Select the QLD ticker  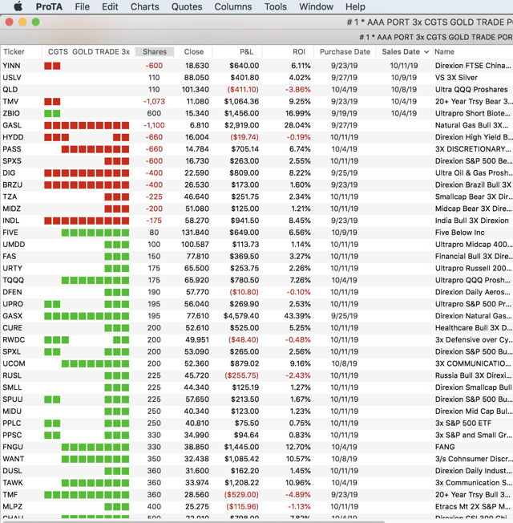click(x=10, y=89)
